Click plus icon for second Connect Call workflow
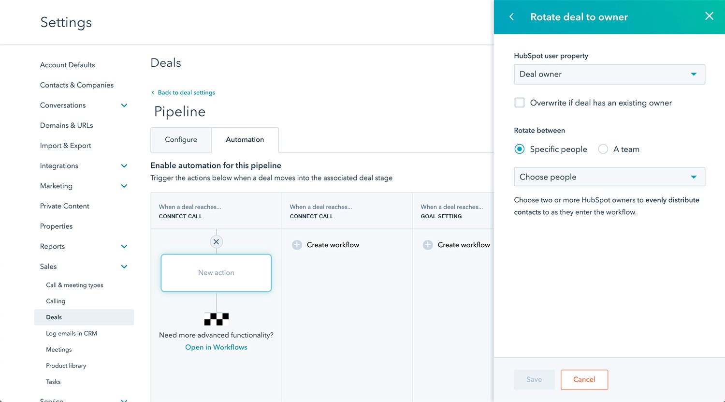The image size is (725, 402). coord(297,245)
